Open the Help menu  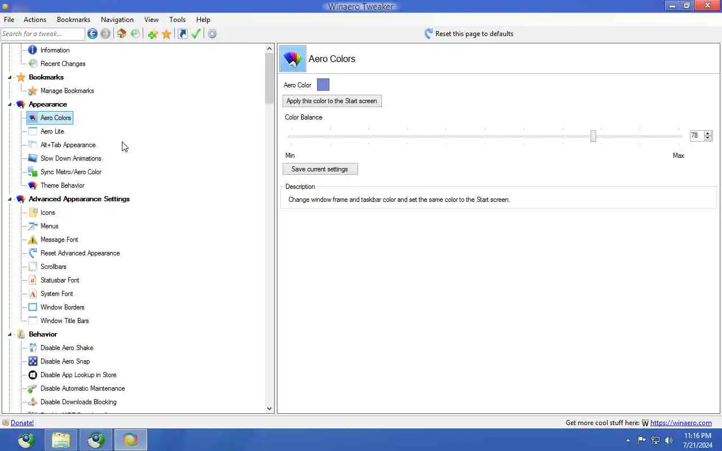coord(203,20)
